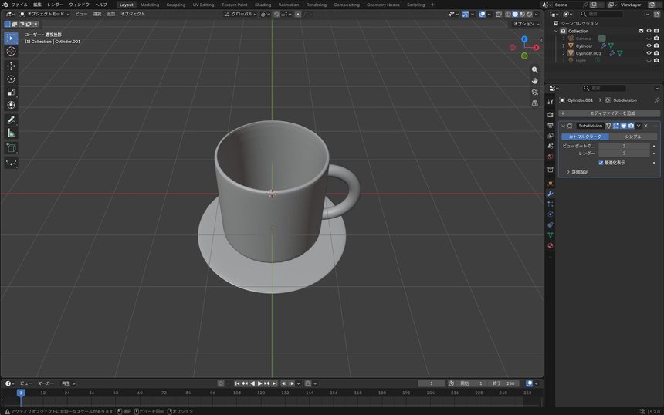Open the Object Data properties tab
Image resolution: width=664 pixels, height=415 pixels.
point(550,235)
